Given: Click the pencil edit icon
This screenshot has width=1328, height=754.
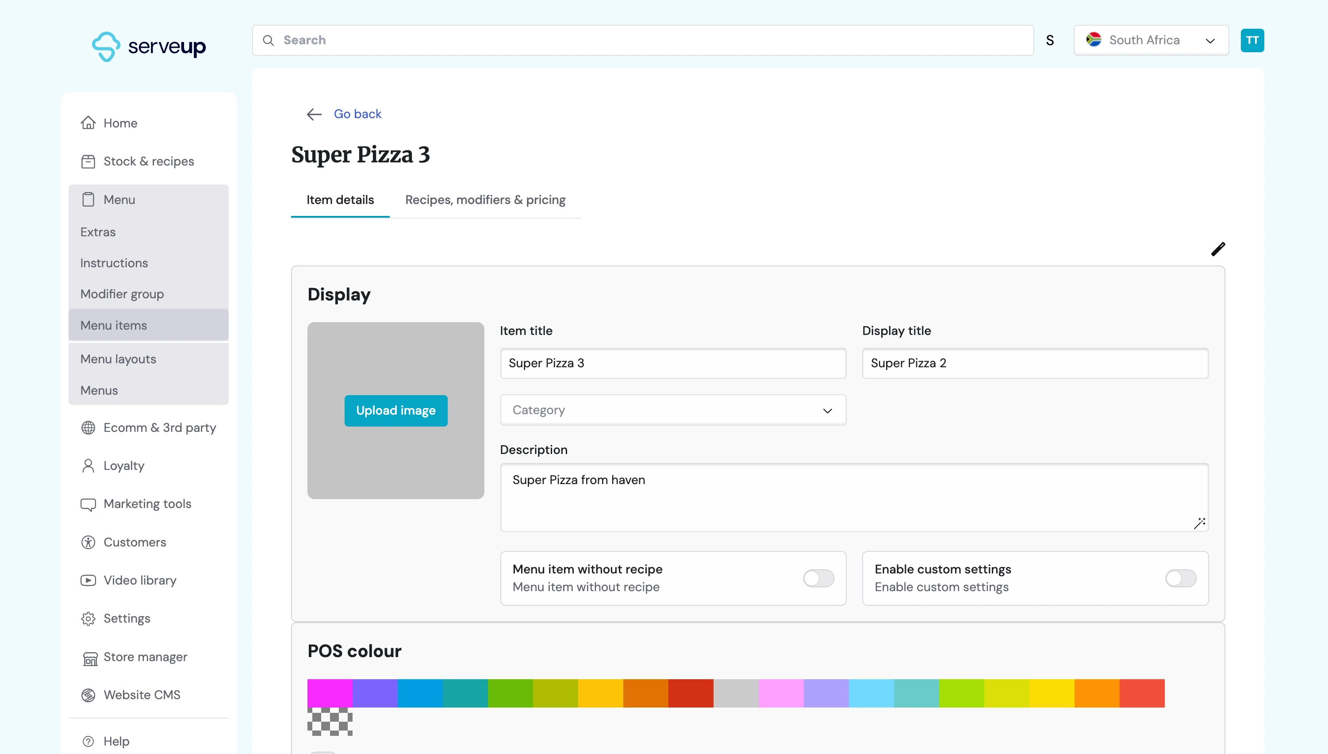Looking at the screenshot, I should click(x=1218, y=249).
